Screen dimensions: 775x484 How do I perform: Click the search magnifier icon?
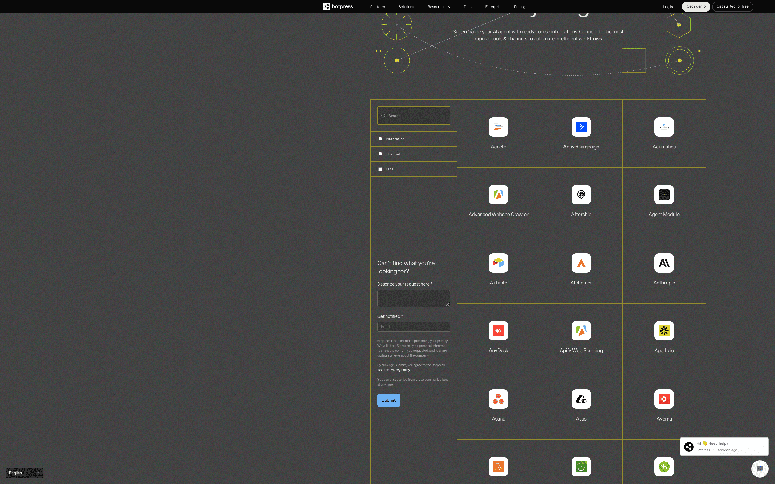pos(383,116)
